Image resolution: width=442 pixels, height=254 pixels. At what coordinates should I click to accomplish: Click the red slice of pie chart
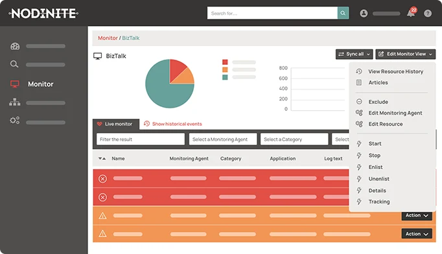pos(176,69)
